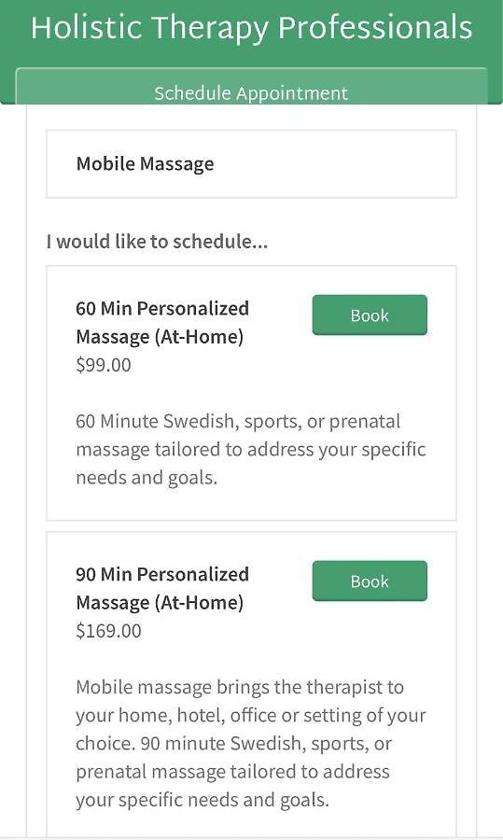The width and height of the screenshot is (503, 840).
Task: Click the $169.00 price label
Action: (x=109, y=631)
